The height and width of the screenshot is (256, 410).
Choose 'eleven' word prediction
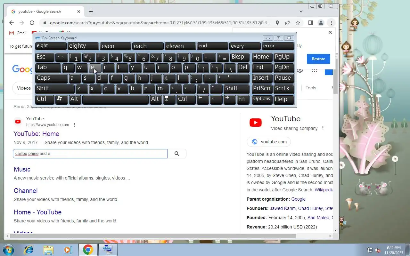(180, 46)
